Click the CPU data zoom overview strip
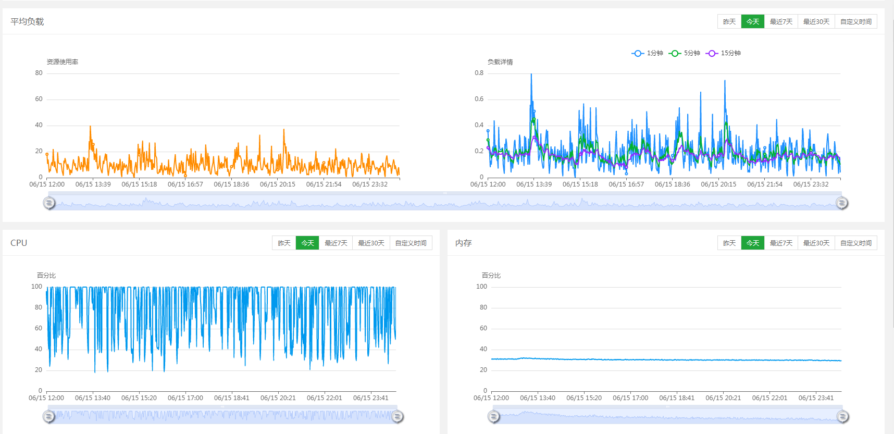 click(x=223, y=415)
